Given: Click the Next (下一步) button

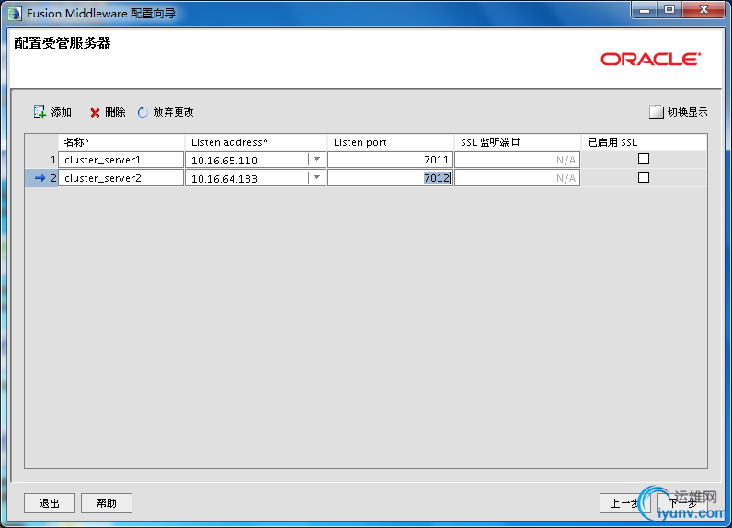Looking at the screenshot, I should pos(681,503).
